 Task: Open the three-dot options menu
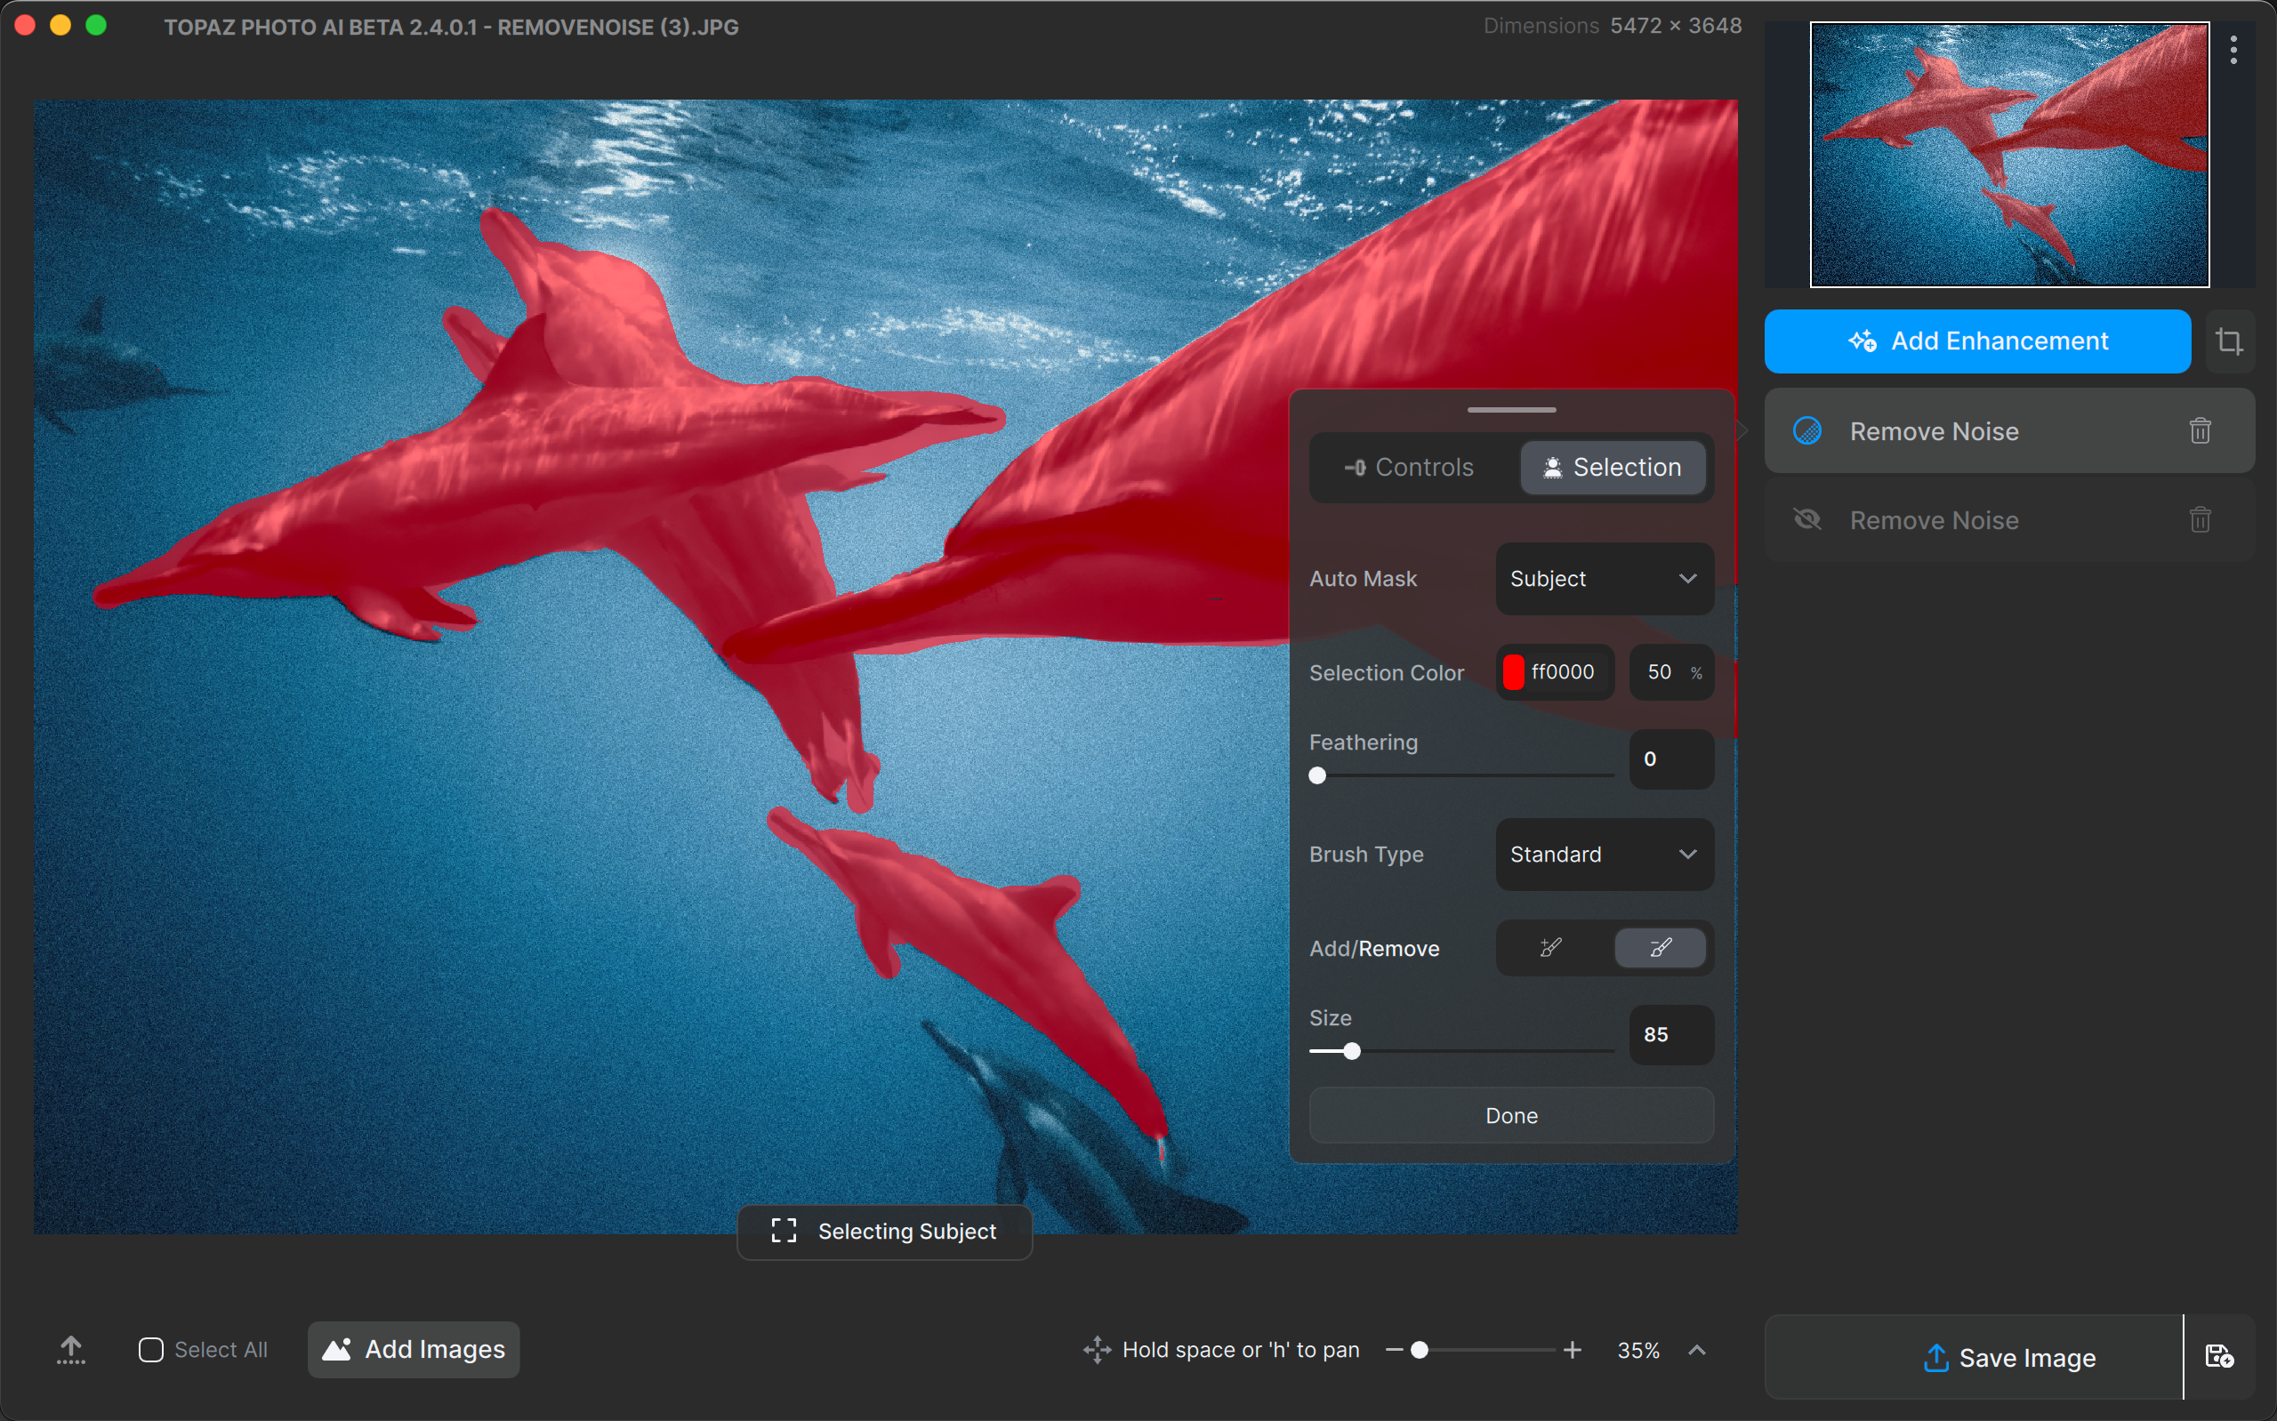(2233, 50)
